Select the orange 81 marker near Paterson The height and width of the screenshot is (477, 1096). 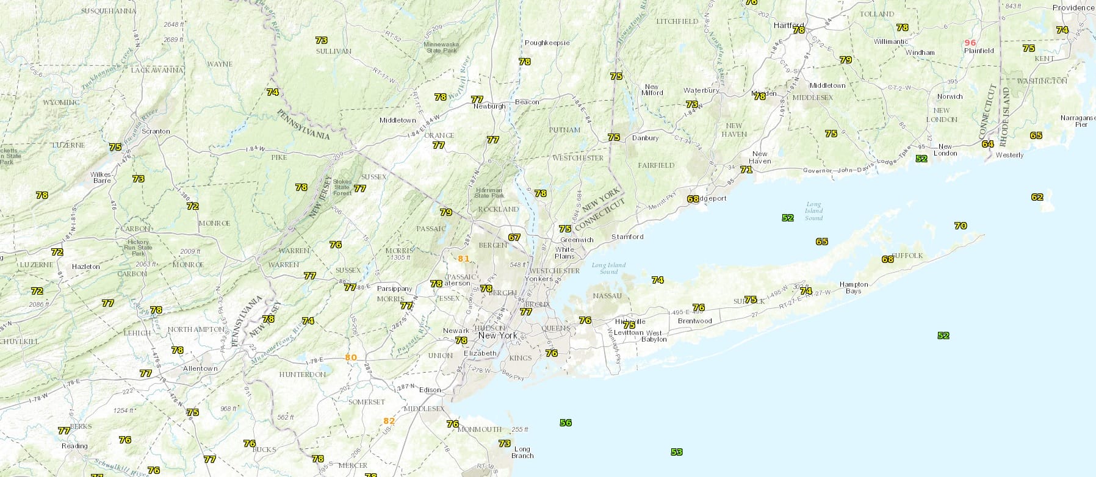coord(464,259)
